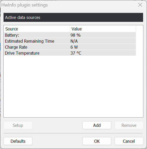The width and height of the screenshot is (147, 149).
Task: Click the Add button
Action: tap(97, 125)
